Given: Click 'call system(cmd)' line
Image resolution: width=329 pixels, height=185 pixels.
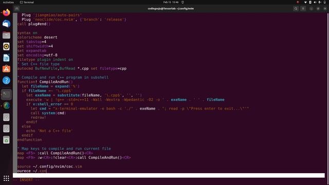Looking at the screenshot, I should click(x=48, y=113).
